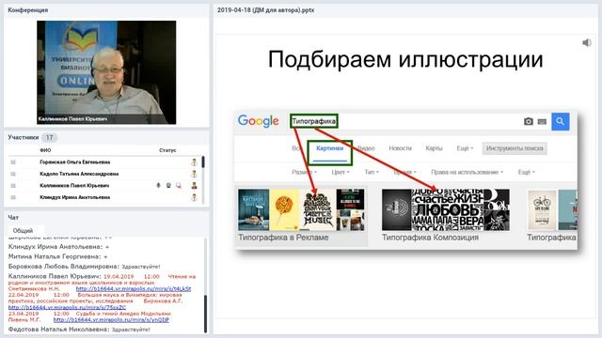Open the mirapolis link ending in ynQIjP
This screenshot has height=338, width=602.
coord(111,319)
